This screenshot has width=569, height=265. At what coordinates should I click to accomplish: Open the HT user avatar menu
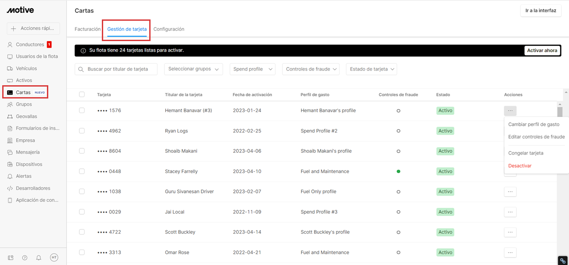coord(54,257)
